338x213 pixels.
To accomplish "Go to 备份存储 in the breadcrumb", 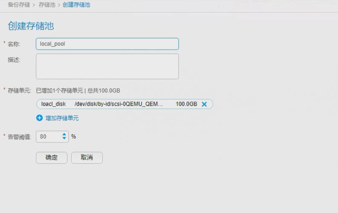I will pos(19,5).
